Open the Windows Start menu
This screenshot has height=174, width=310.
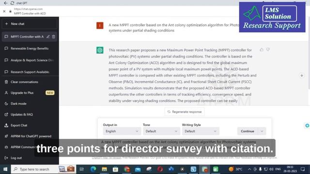tap(5, 169)
